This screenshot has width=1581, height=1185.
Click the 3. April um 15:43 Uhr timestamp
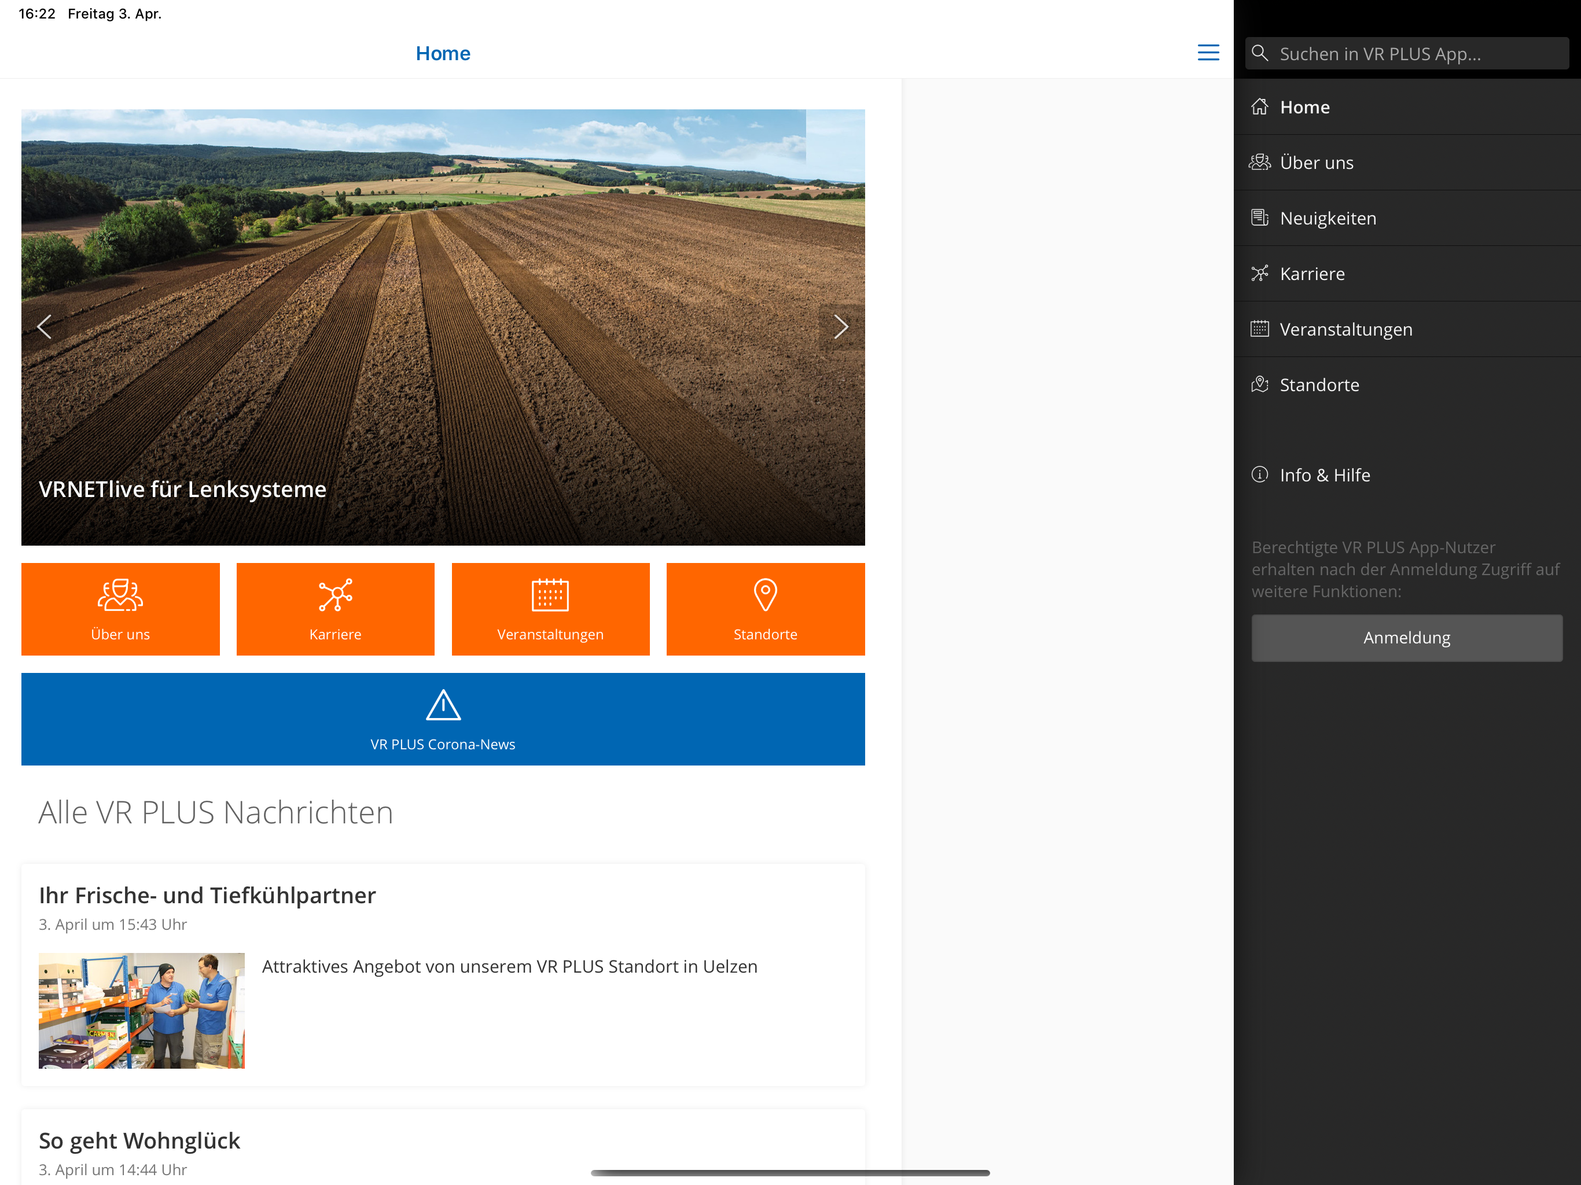click(x=113, y=924)
